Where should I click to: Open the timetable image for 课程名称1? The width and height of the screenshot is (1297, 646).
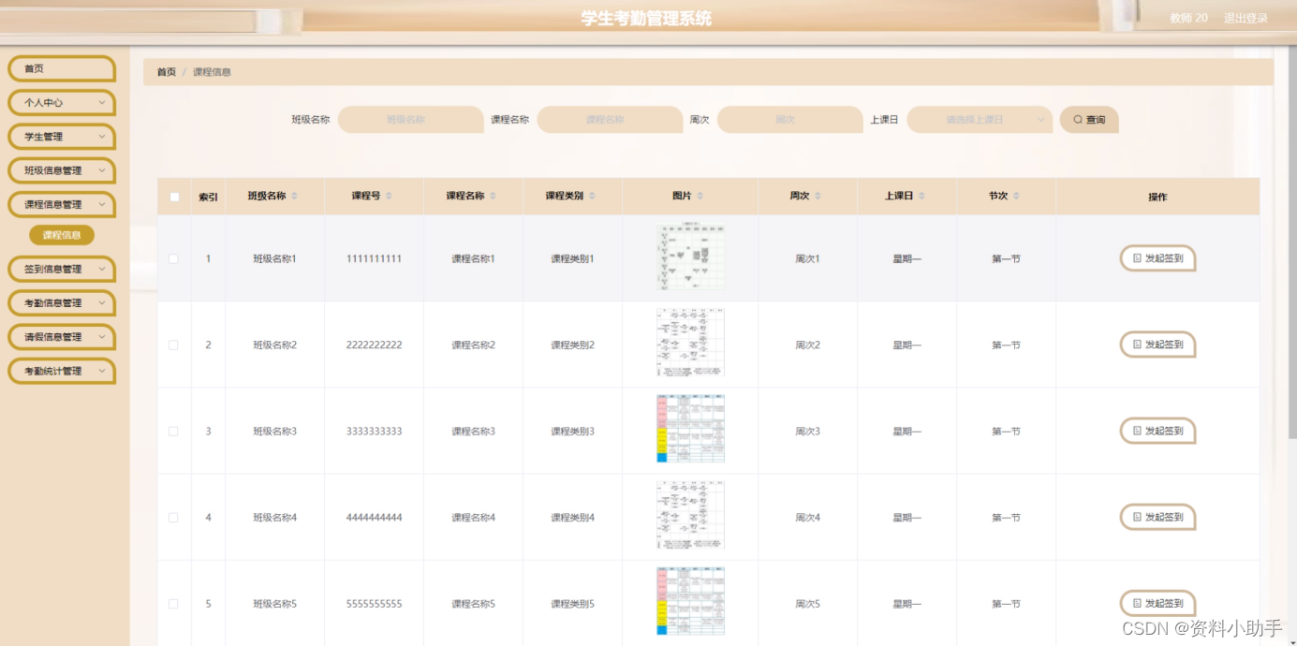[690, 257]
